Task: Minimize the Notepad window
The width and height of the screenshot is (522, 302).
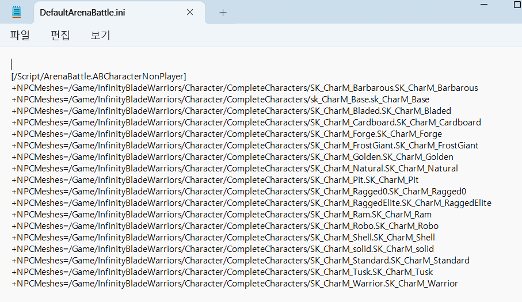Action: [x=484, y=5]
